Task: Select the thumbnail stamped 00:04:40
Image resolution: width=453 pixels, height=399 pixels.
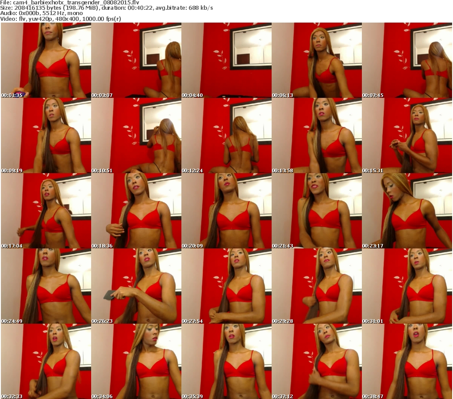Action: pyautogui.click(x=226, y=60)
